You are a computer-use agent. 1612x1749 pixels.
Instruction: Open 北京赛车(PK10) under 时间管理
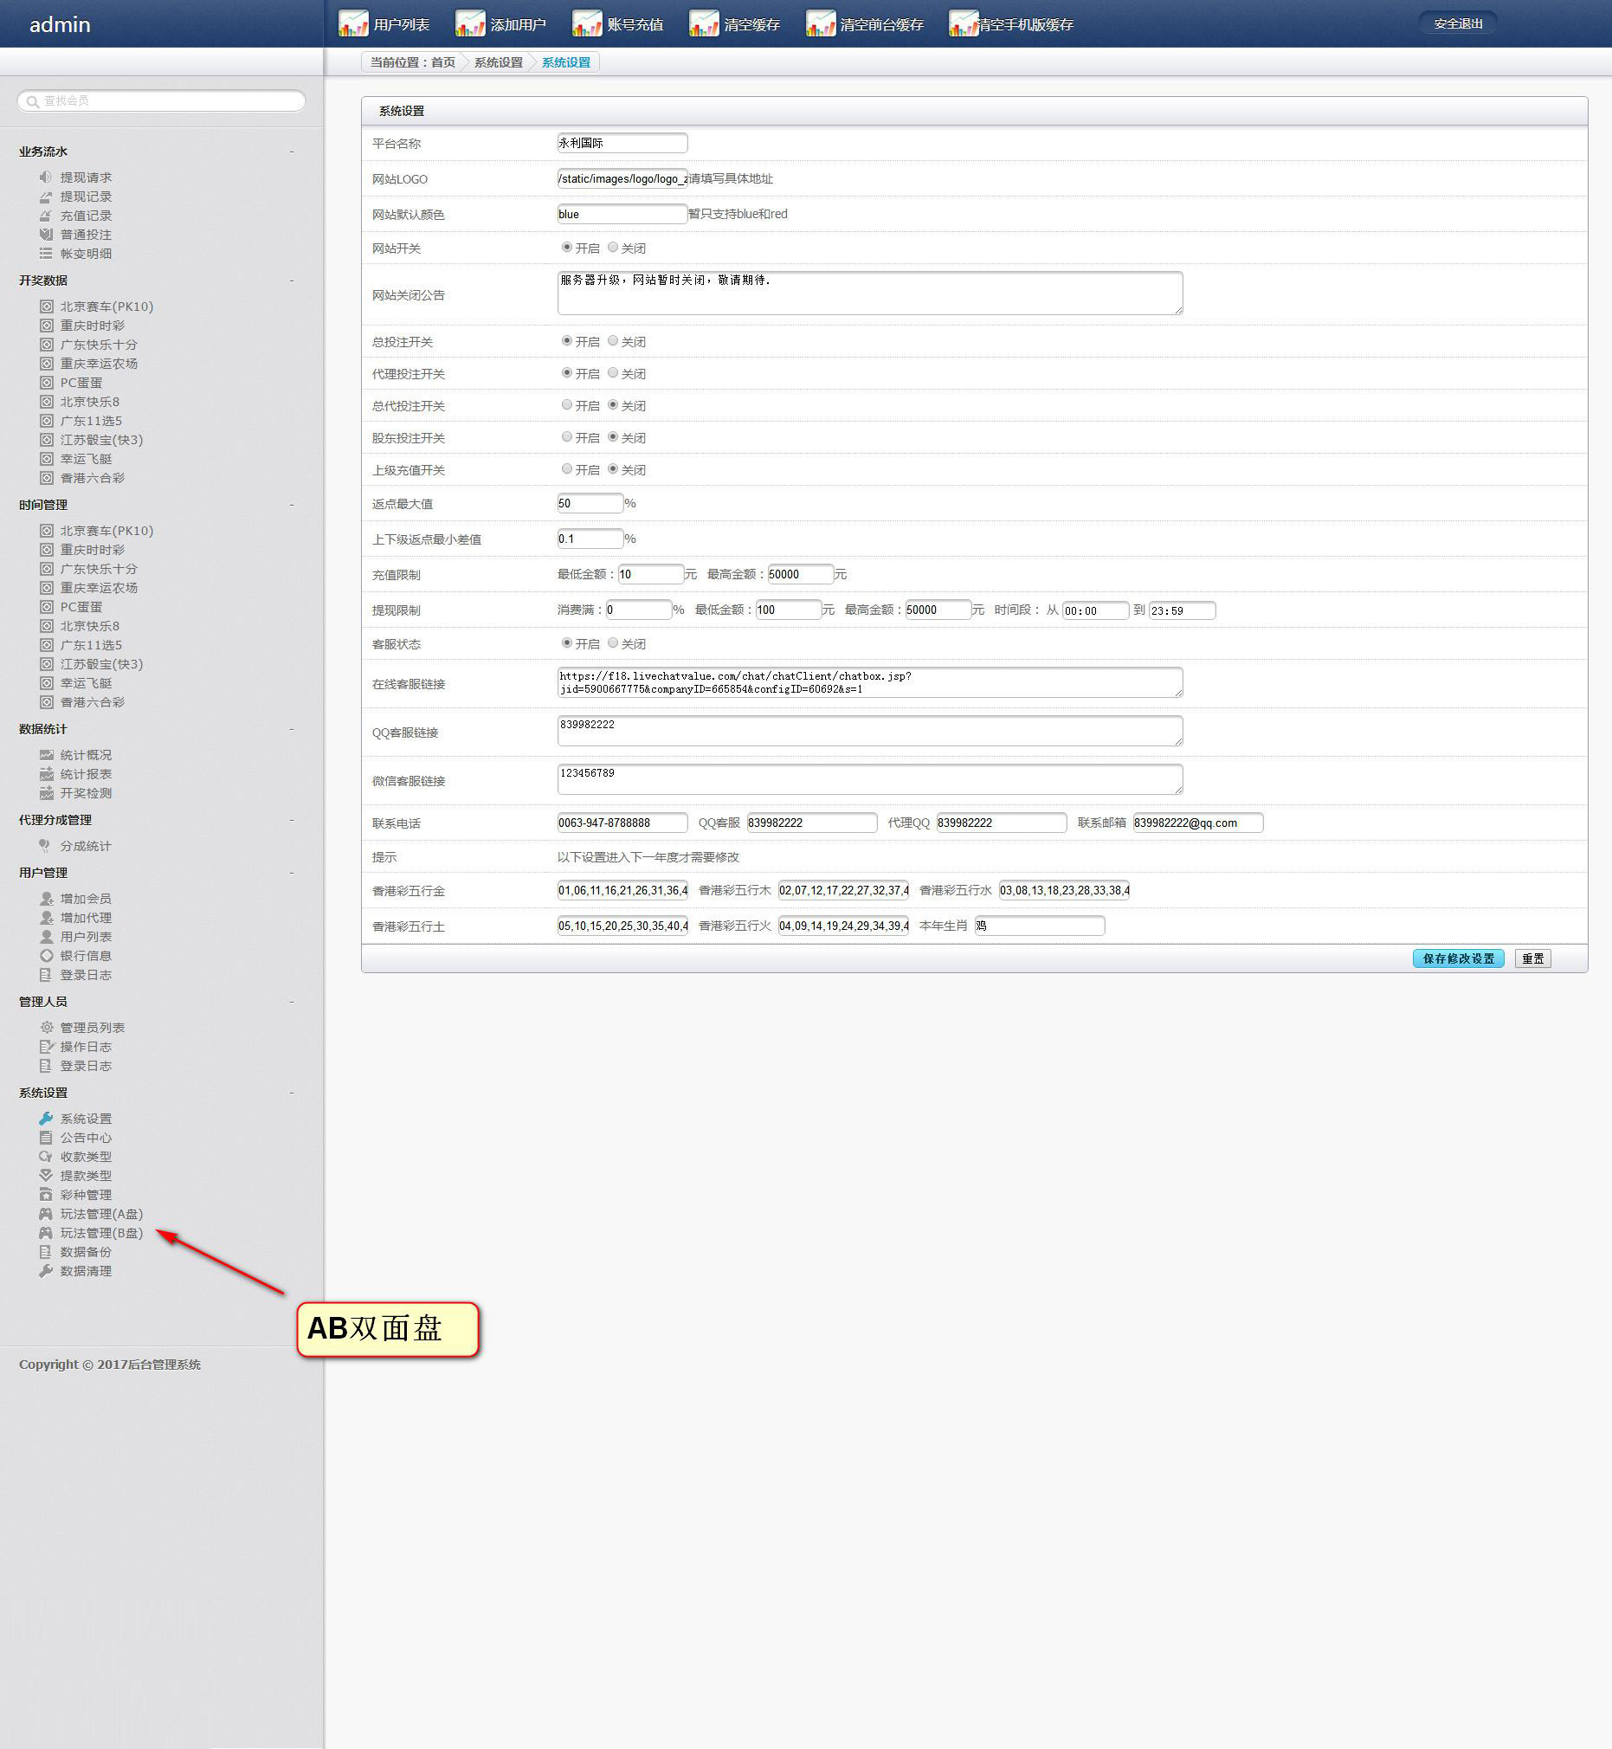point(106,531)
